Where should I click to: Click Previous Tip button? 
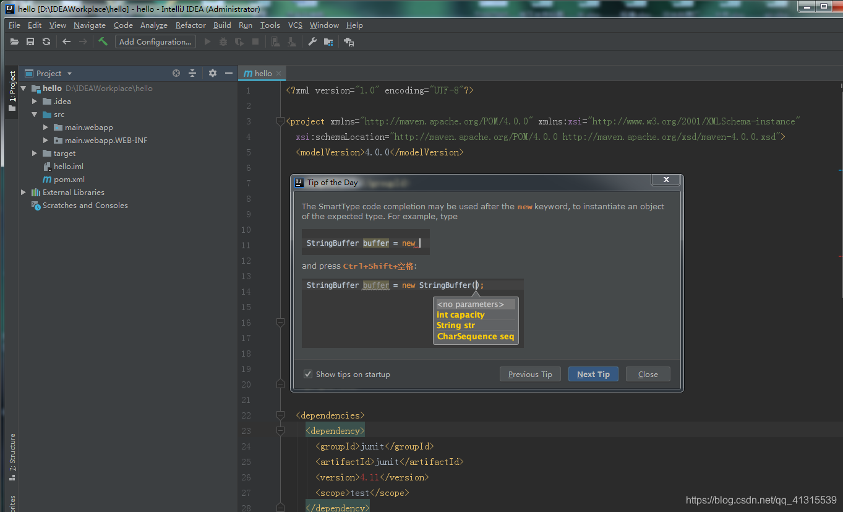pyautogui.click(x=530, y=374)
